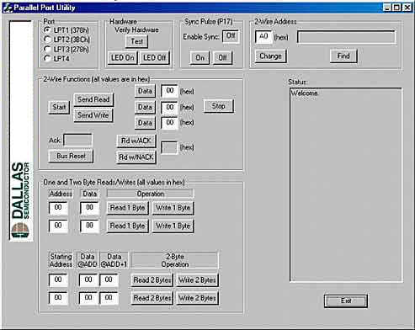
Task: Click the Data @ADD column header
Action: coord(88,260)
